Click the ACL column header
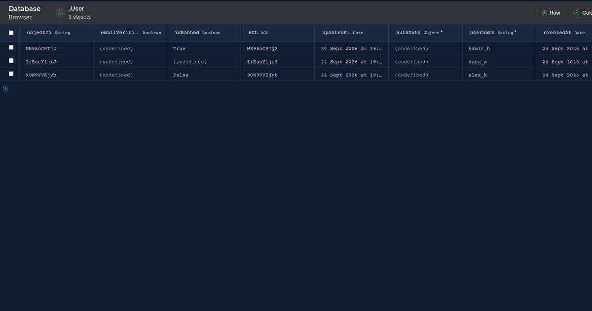 [278, 33]
